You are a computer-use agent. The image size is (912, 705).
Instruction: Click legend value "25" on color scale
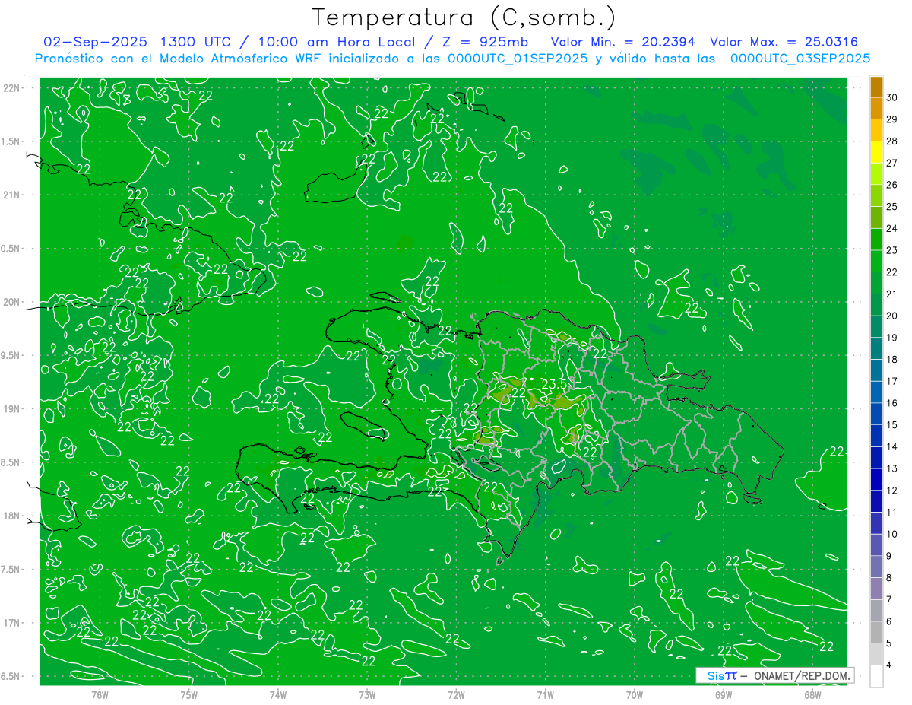pos(891,207)
